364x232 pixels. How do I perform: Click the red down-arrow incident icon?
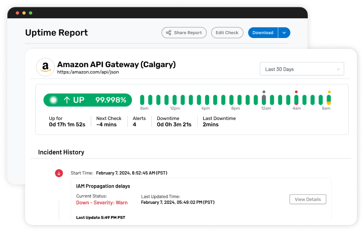[x=59, y=173]
